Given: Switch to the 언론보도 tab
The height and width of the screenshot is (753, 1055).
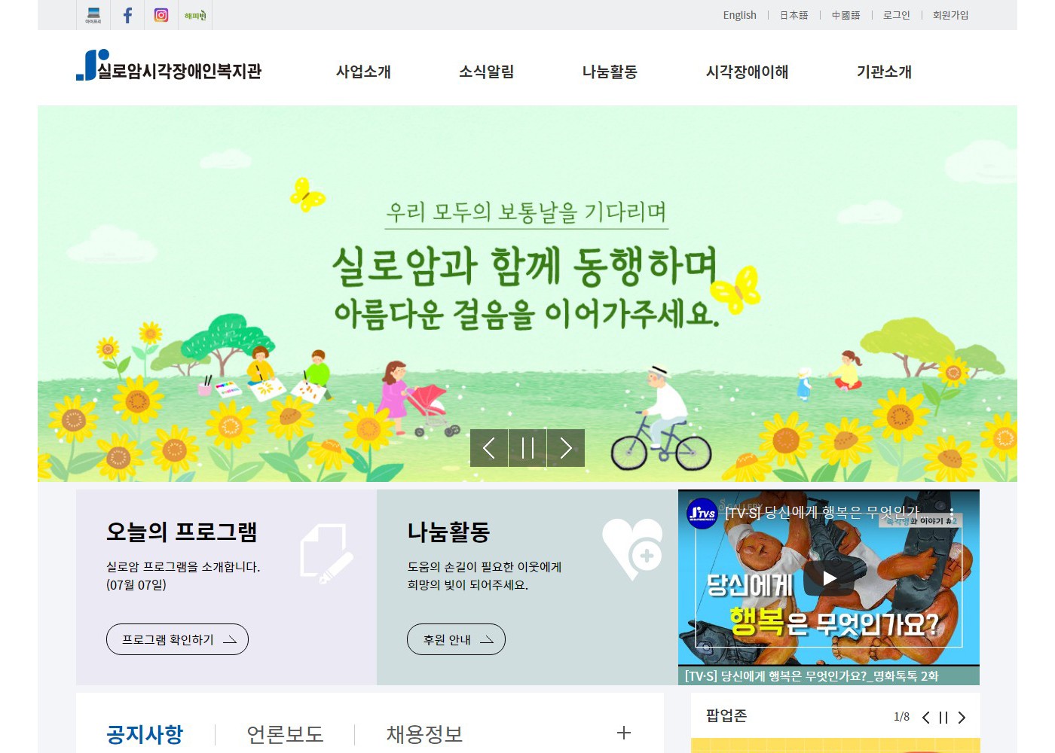Looking at the screenshot, I should 285,734.
